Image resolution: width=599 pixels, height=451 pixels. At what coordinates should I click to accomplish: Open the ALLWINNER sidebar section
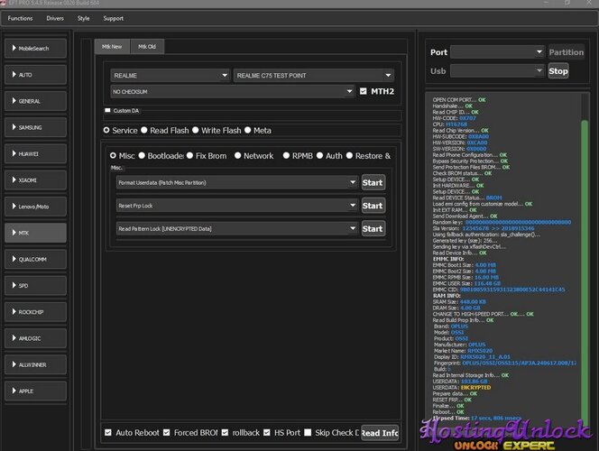point(35,364)
